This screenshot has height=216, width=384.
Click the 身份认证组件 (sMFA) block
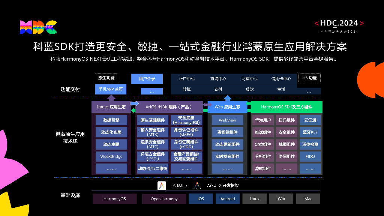click(x=186, y=132)
